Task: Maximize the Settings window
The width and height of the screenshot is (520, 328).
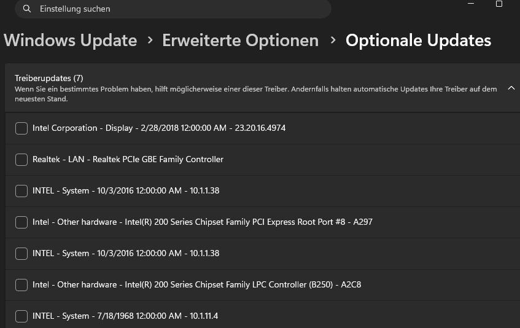Action: pos(499,4)
